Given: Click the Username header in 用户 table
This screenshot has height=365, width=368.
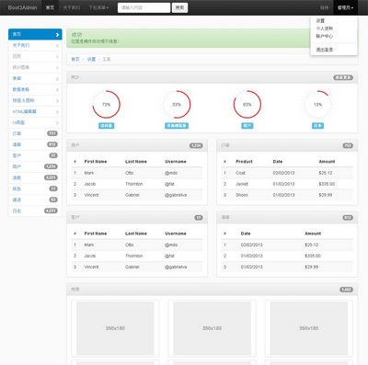Looking at the screenshot, I should click(x=176, y=162).
